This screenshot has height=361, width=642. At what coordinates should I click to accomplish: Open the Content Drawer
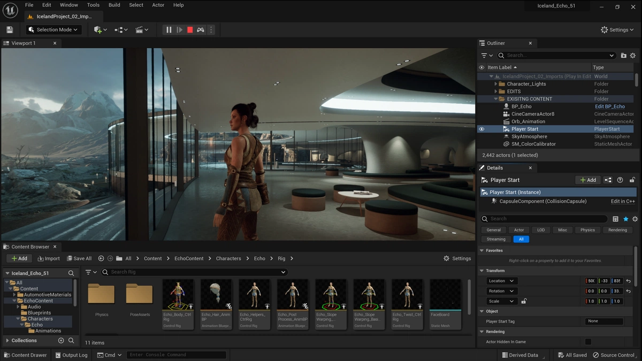tap(26, 355)
